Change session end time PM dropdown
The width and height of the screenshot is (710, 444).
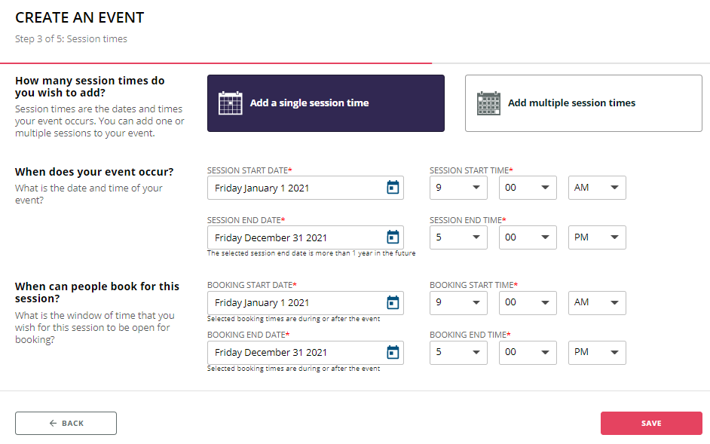pos(597,237)
